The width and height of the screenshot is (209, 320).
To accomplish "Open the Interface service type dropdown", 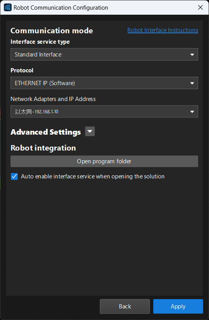I will [x=104, y=55].
